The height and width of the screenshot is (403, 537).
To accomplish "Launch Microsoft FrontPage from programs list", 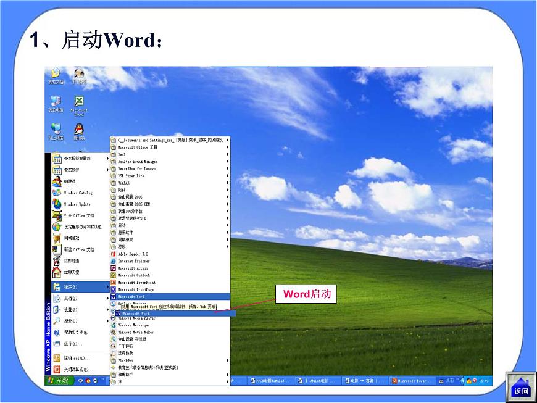I will pos(170,289).
